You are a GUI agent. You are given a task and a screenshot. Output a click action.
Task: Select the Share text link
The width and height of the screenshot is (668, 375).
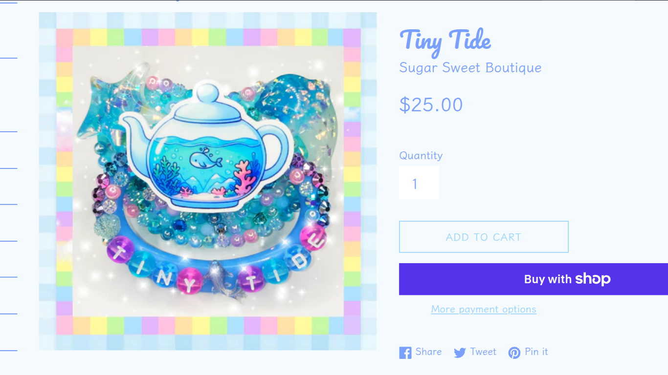pos(428,352)
